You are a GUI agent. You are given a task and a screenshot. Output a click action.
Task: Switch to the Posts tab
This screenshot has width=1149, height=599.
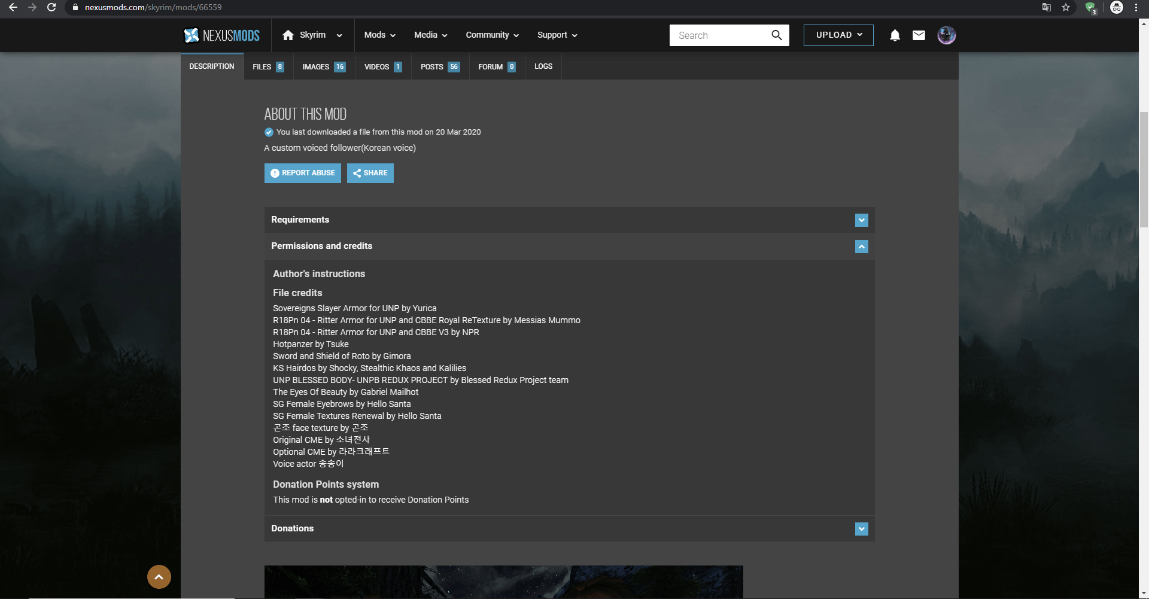pyautogui.click(x=440, y=66)
